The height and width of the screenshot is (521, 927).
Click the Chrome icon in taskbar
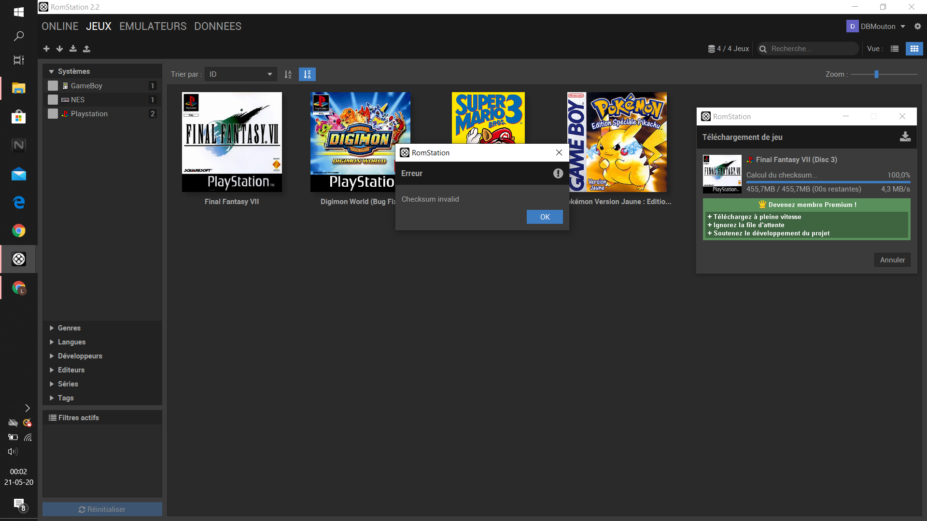pos(19,231)
